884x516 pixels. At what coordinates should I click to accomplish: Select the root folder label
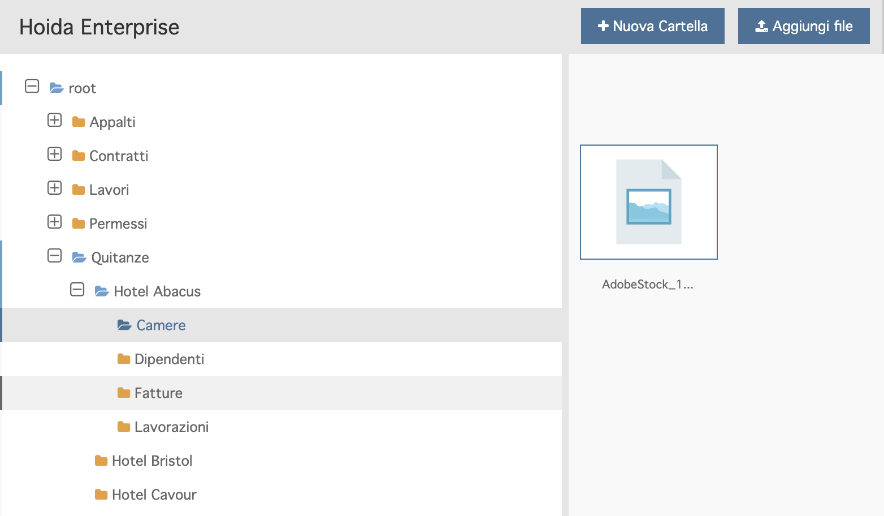click(83, 89)
